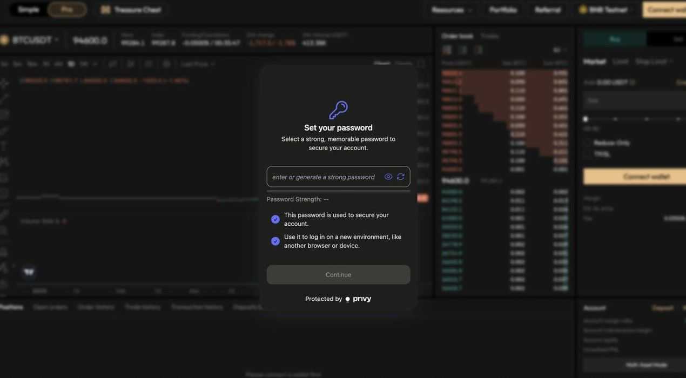Open the Transaction history tab
686x378 pixels.
197,307
